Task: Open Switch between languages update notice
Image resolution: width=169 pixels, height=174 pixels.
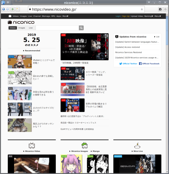Action: [x=137, y=42]
